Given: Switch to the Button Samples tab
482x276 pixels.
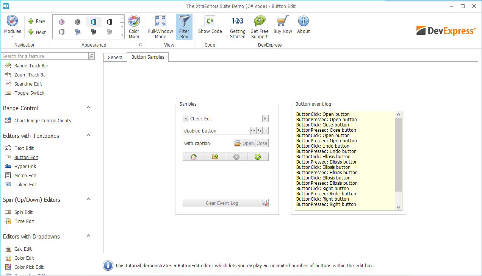Looking at the screenshot, I should pyautogui.click(x=148, y=57).
